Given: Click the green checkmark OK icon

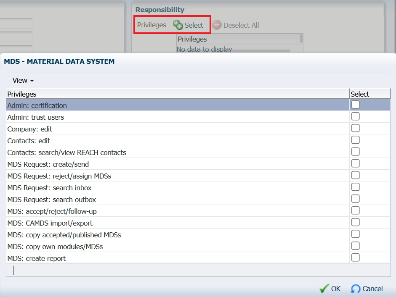Looking at the screenshot, I should [324, 289].
